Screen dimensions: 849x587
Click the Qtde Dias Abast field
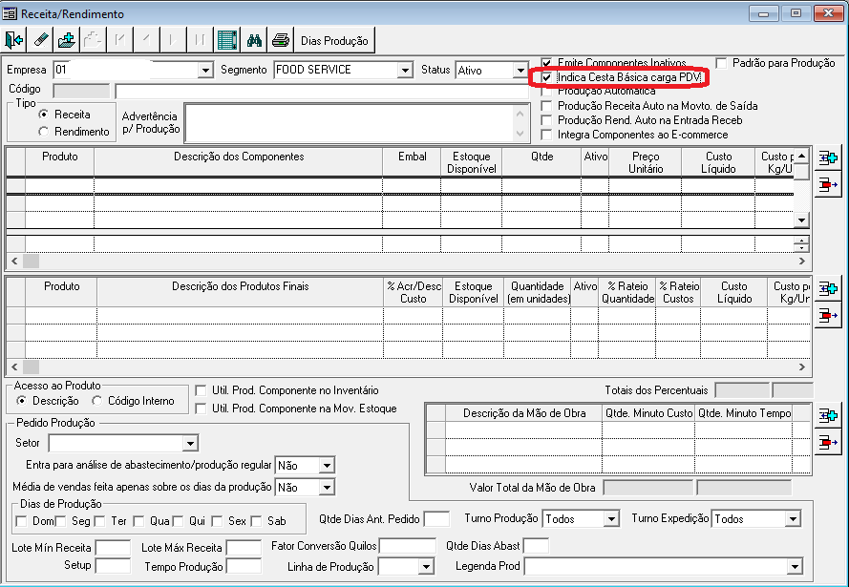[x=536, y=546]
